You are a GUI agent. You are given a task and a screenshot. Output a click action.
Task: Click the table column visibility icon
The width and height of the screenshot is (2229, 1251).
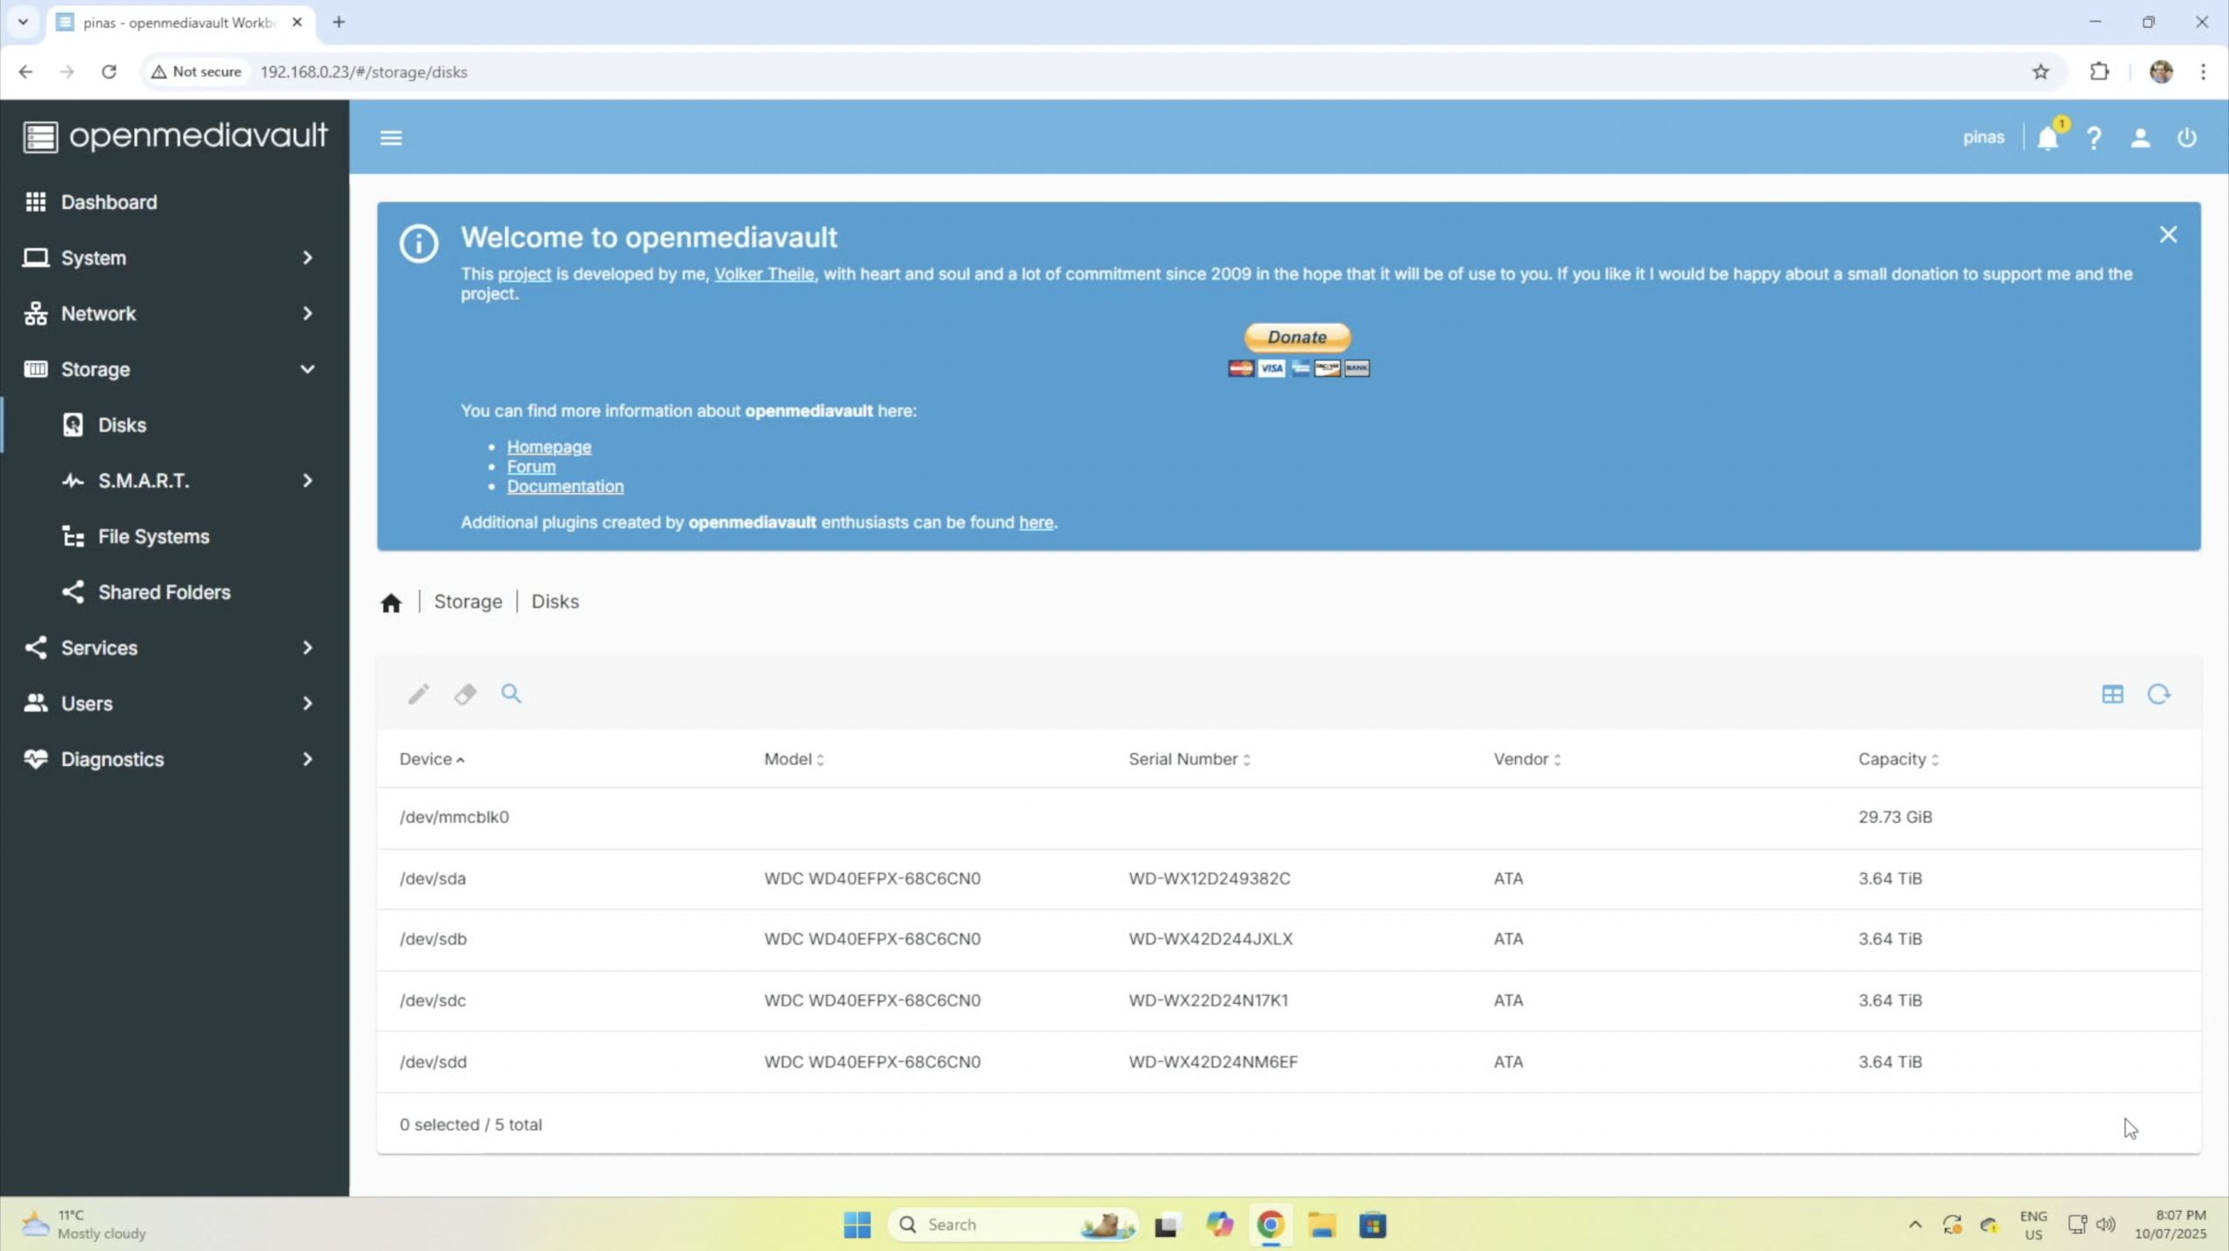[x=2112, y=694]
